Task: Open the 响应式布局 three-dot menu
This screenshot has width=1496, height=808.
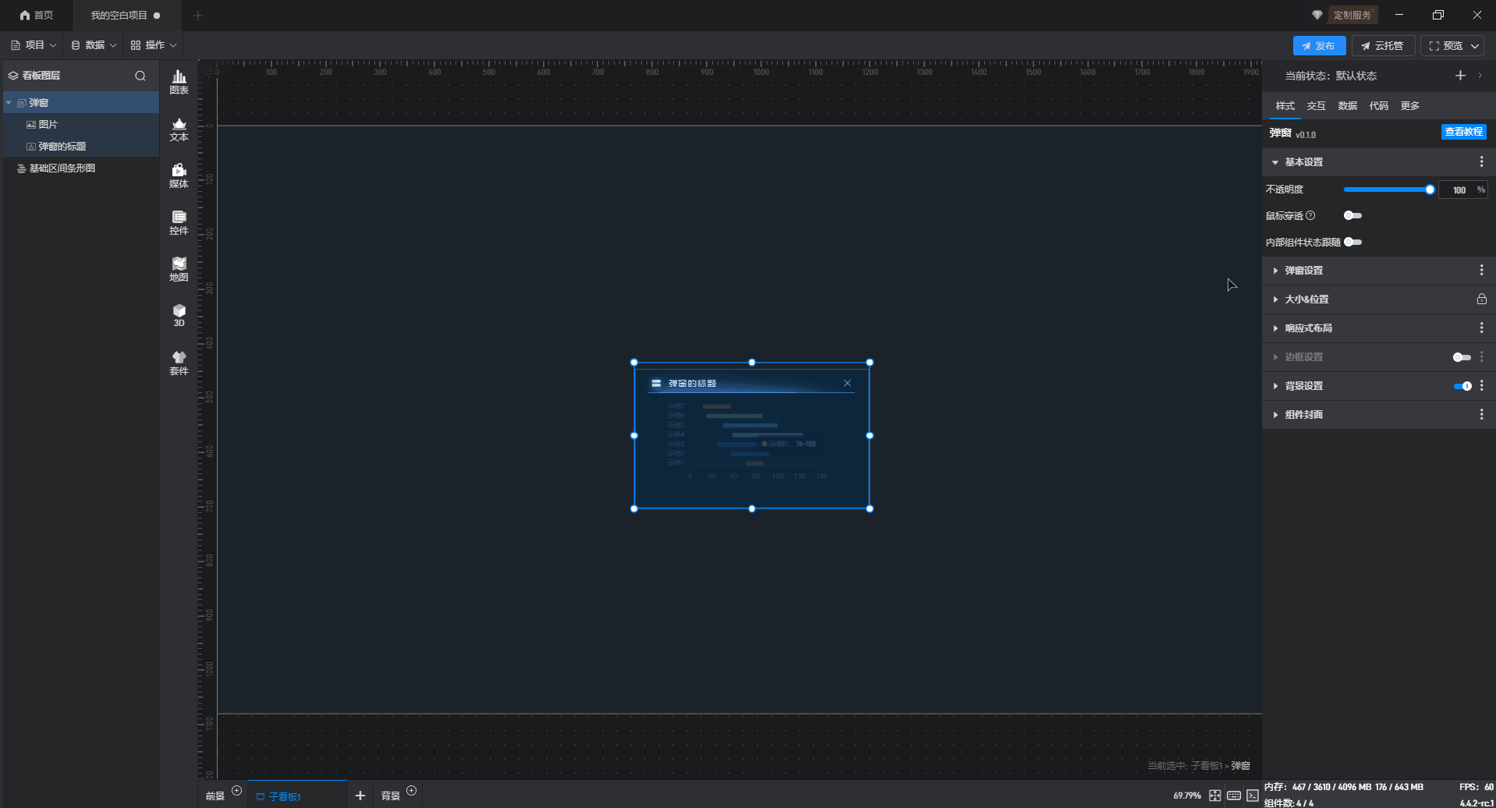Action: click(1481, 328)
